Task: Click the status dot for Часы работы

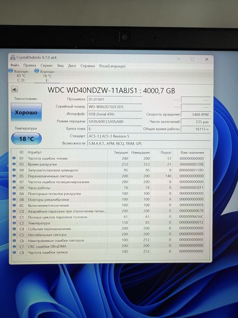Action: click(14, 188)
